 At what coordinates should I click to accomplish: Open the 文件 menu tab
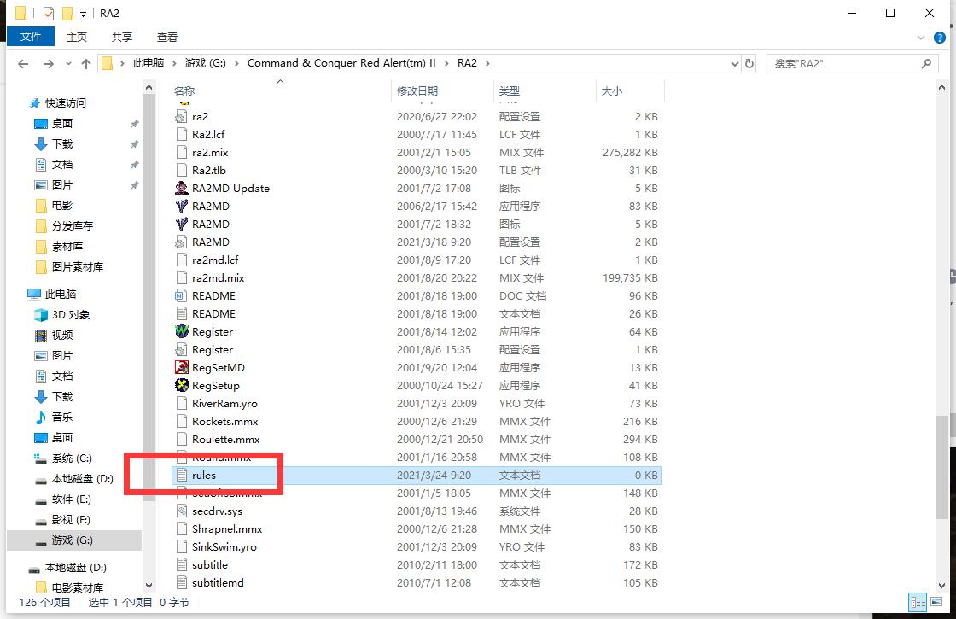tap(31, 38)
